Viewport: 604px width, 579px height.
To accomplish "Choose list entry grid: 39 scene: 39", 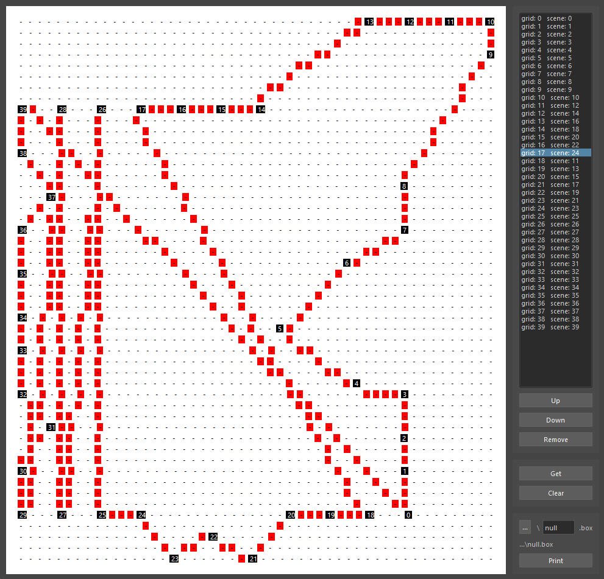I will click(x=550, y=328).
